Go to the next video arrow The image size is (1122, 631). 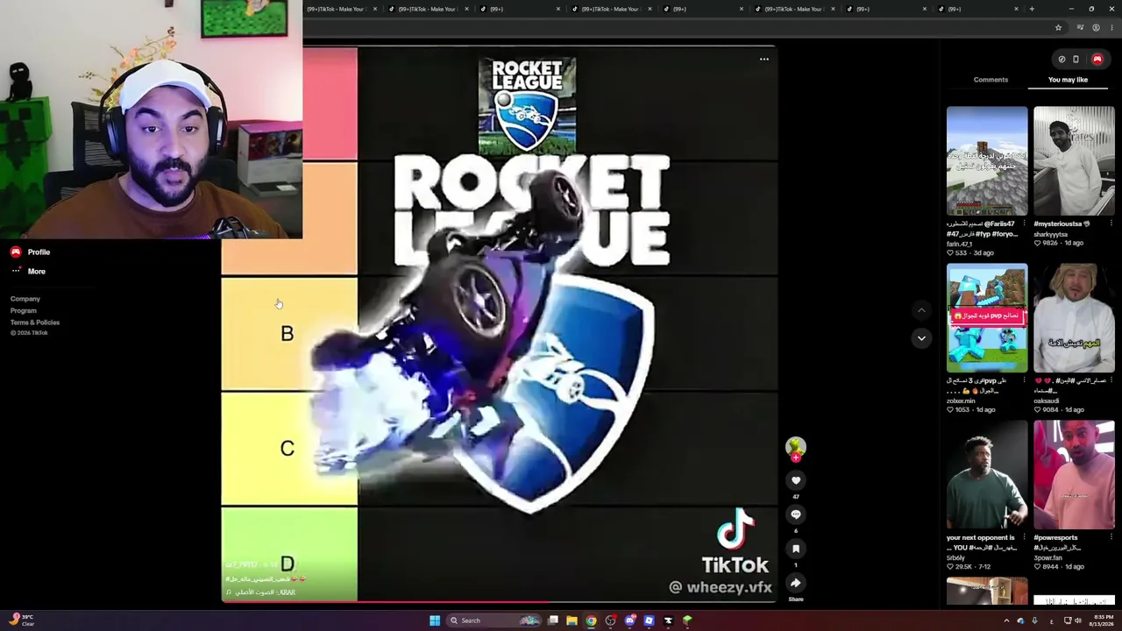[921, 338]
